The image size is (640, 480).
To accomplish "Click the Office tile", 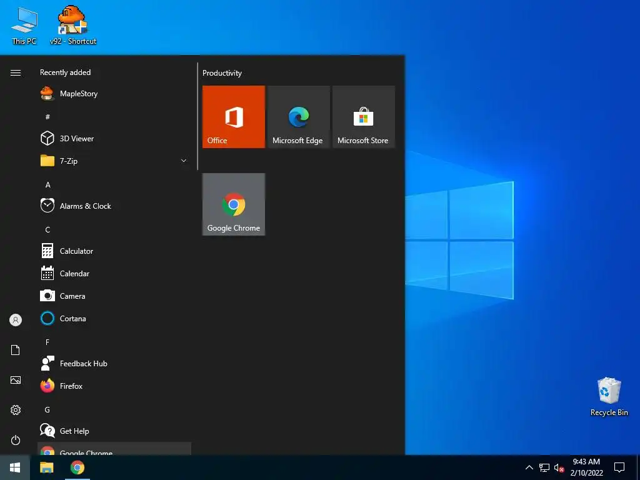I will (x=234, y=117).
